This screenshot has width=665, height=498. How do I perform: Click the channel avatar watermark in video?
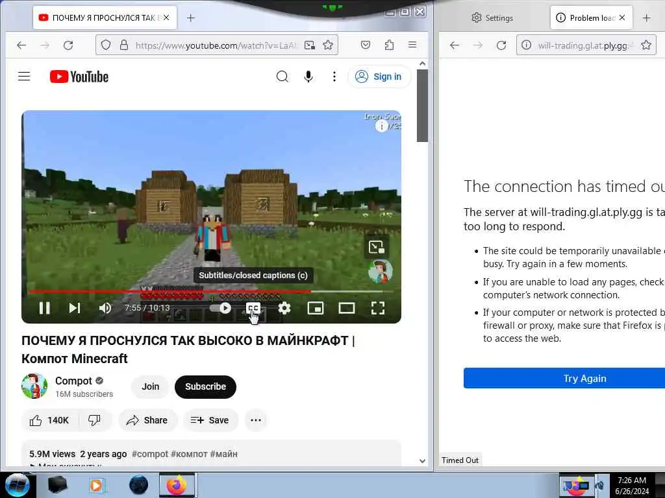[x=380, y=272]
